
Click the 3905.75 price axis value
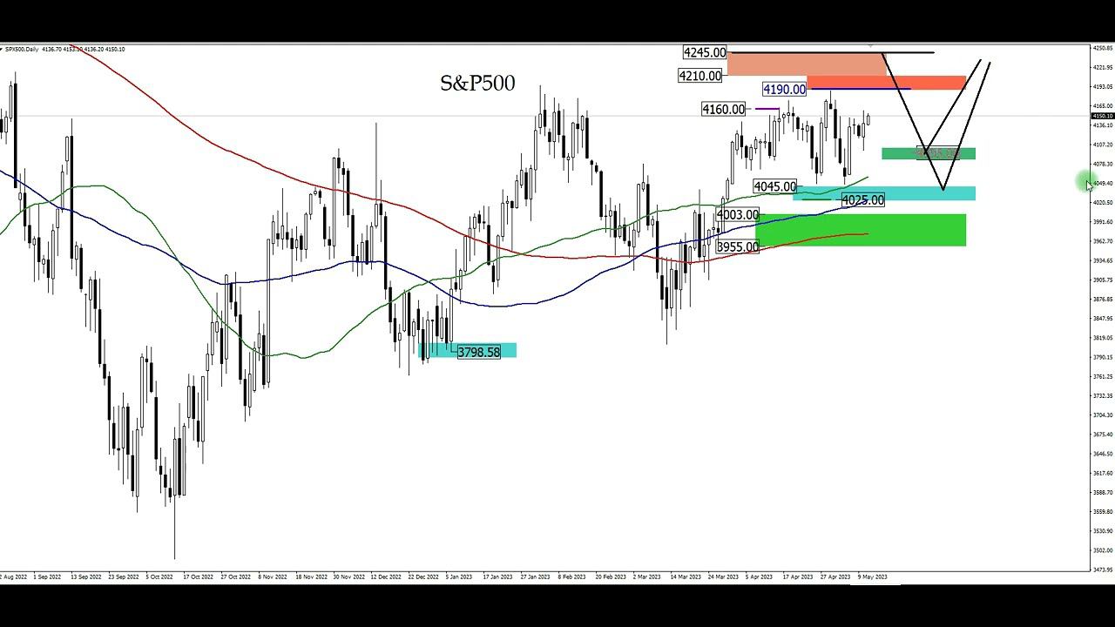pos(1103,280)
